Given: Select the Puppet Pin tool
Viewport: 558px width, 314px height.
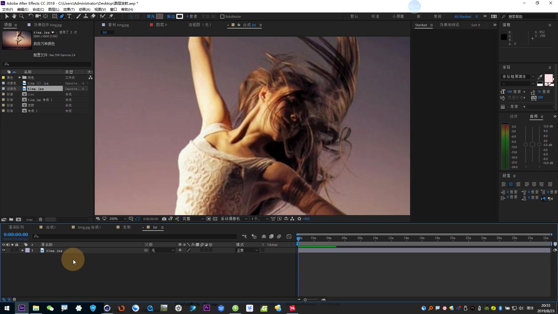Looking at the screenshot, I should coord(111,16).
